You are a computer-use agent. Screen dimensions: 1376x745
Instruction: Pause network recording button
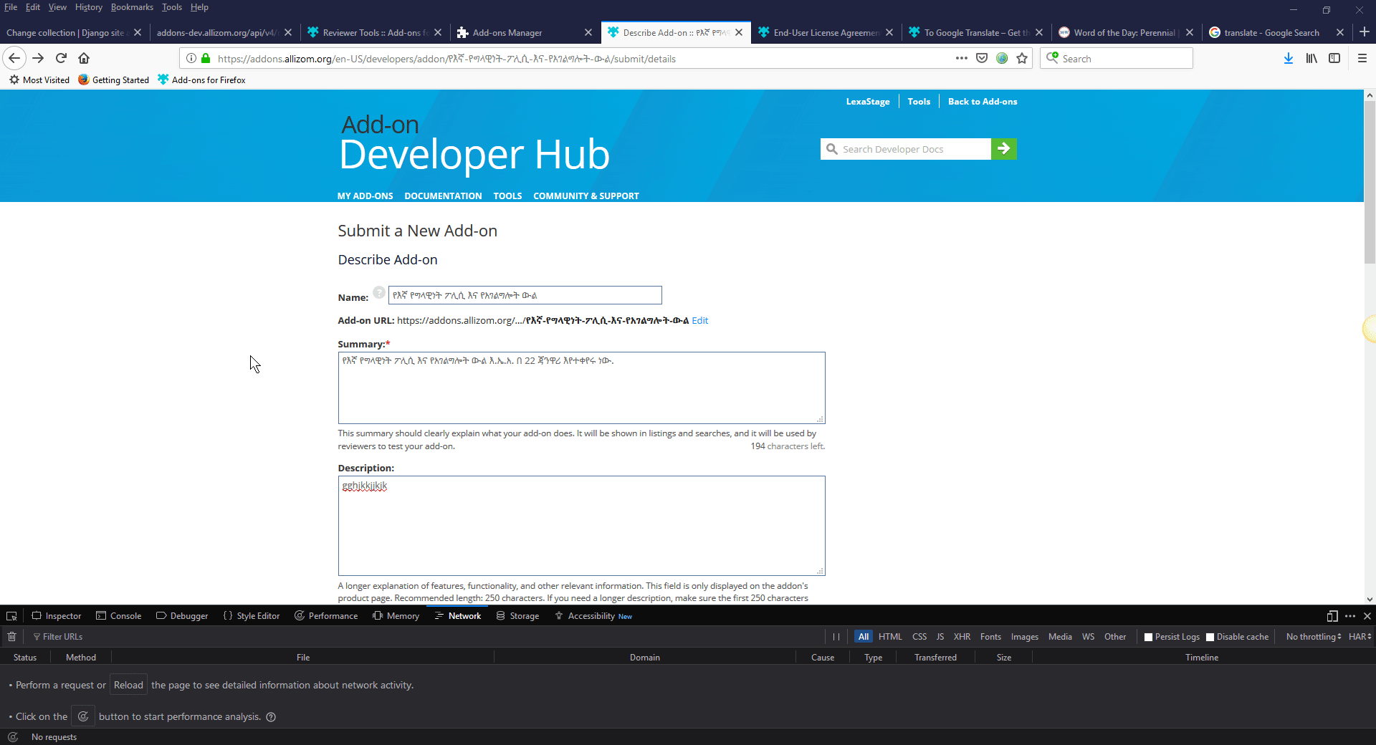[x=836, y=637]
